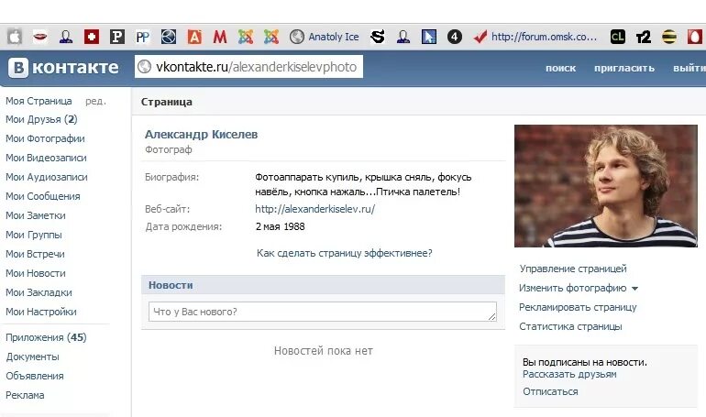Click the profile photo
This screenshot has width=706, height=417.
(605, 186)
